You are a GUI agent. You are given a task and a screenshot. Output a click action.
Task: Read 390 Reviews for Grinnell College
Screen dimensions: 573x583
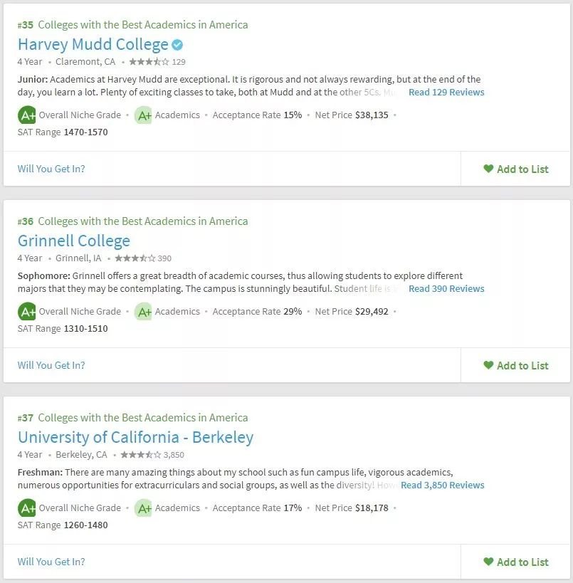446,288
